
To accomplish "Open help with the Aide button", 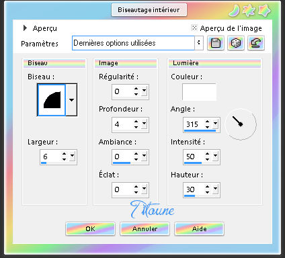I will [199, 228].
